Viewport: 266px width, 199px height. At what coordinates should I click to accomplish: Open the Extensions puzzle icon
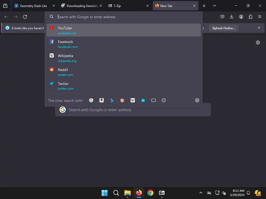click(x=250, y=17)
